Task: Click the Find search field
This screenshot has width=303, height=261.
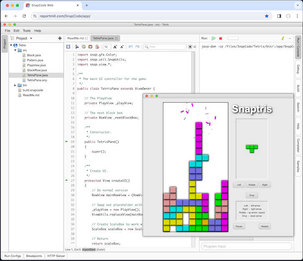Action: [x=165, y=47]
